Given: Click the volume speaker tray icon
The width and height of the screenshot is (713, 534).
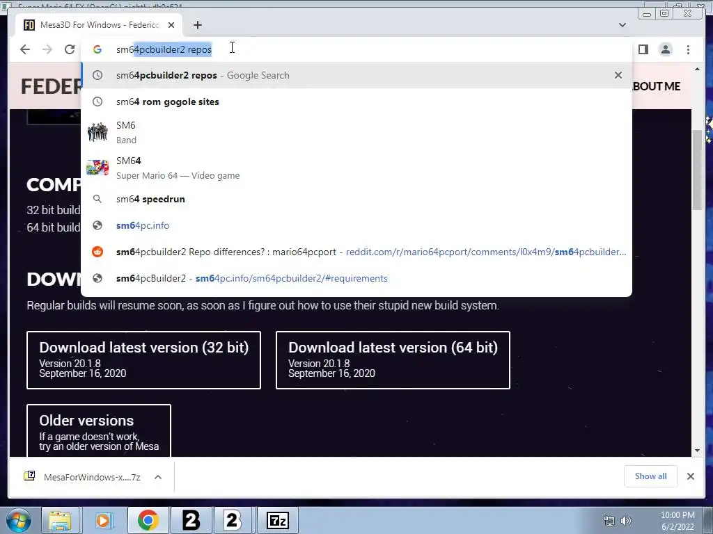Looking at the screenshot, I should pos(626,521).
